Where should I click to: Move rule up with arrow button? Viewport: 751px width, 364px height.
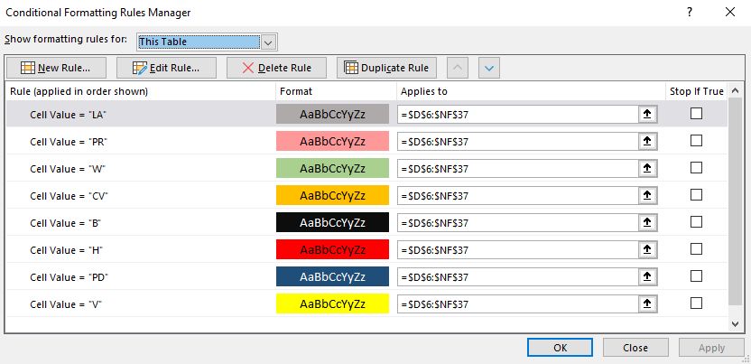[458, 68]
